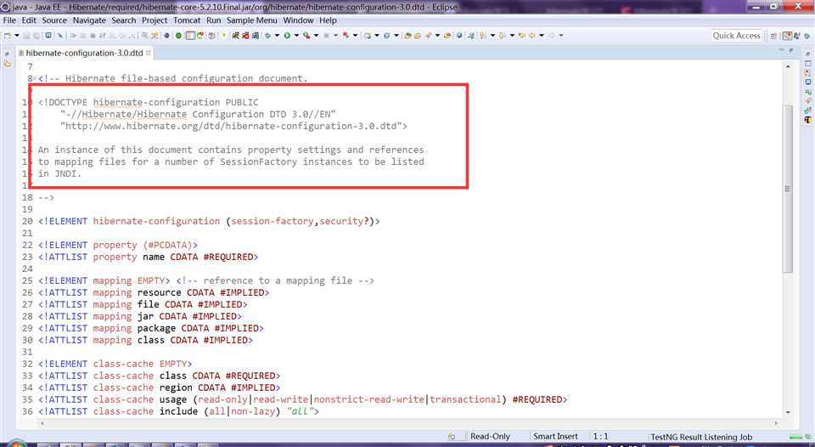Select the Java EE perspective icon
This screenshot has height=447, width=815.
pos(788,36)
